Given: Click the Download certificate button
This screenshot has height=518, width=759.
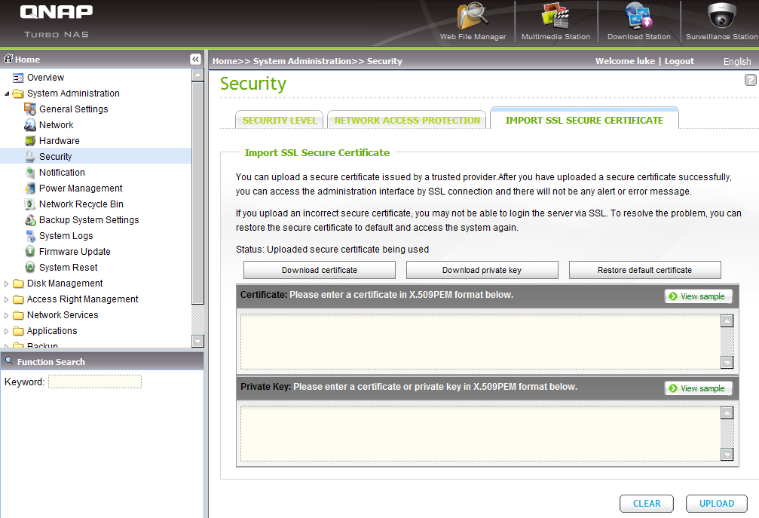Looking at the screenshot, I should pyautogui.click(x=320, y=270).
